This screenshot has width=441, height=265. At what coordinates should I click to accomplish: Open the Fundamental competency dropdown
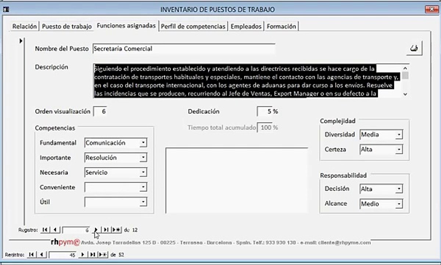(x=143, y=143)
